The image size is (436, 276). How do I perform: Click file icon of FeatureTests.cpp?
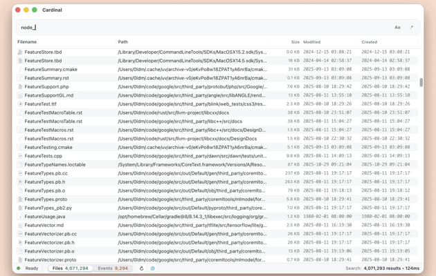[20, 156]
